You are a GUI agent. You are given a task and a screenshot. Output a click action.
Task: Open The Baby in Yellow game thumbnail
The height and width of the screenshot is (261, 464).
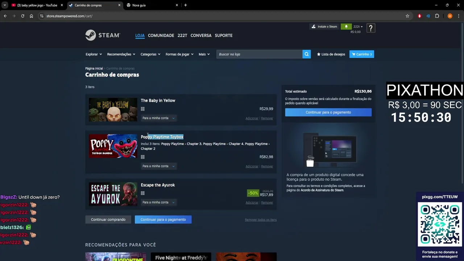(x=113, y=109)
